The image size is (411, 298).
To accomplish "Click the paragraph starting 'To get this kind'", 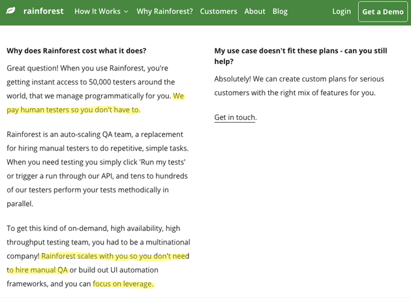I will tap(99, 256).
